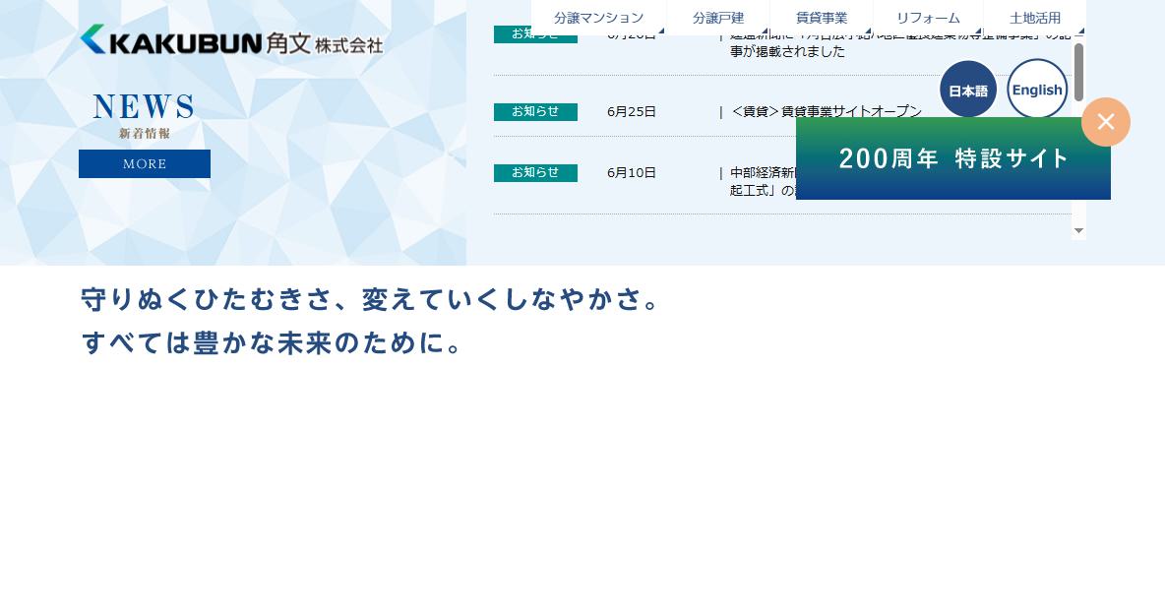The image size is (1165, 614).
Task: Click the news list scroll-down arrow
Action: (x=1078, y=230)
